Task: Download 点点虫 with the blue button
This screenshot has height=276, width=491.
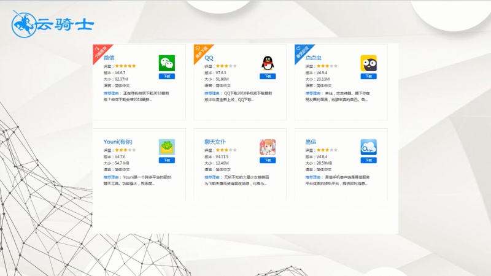Action: tap(368, 76)
